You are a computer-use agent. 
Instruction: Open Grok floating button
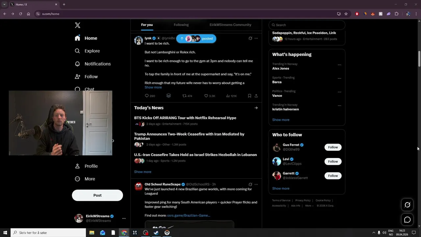pyautogui.click(x=407, y=205)
